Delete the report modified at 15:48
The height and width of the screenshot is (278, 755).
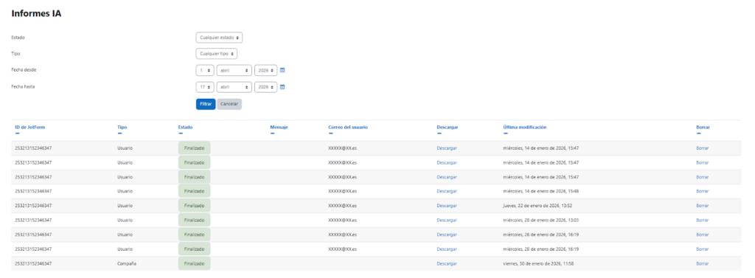tap(703, 191)
